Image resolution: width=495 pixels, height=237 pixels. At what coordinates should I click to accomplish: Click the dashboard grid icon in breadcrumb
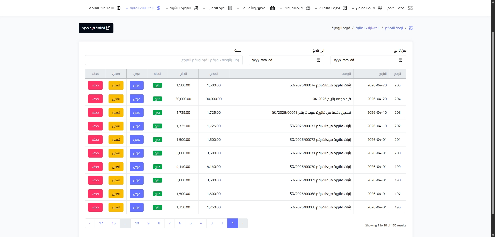click(411, 28)
